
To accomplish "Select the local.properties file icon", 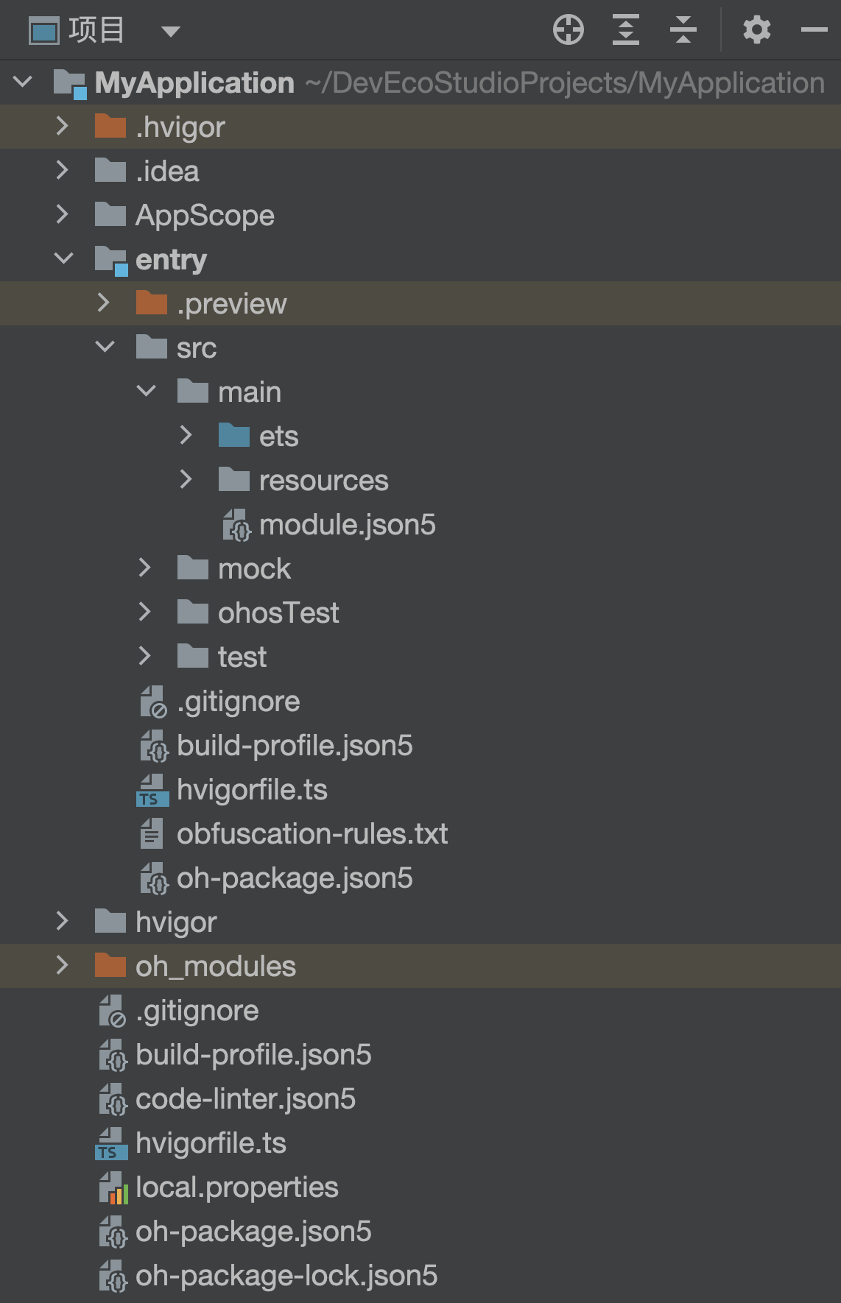I will pos(113,1187).
